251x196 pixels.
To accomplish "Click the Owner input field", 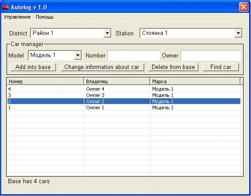I will (x=210, y=55).
